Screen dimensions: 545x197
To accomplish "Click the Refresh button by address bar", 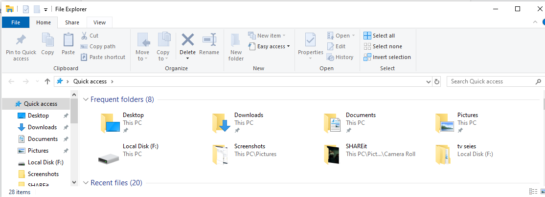I will tap(437, 82).
